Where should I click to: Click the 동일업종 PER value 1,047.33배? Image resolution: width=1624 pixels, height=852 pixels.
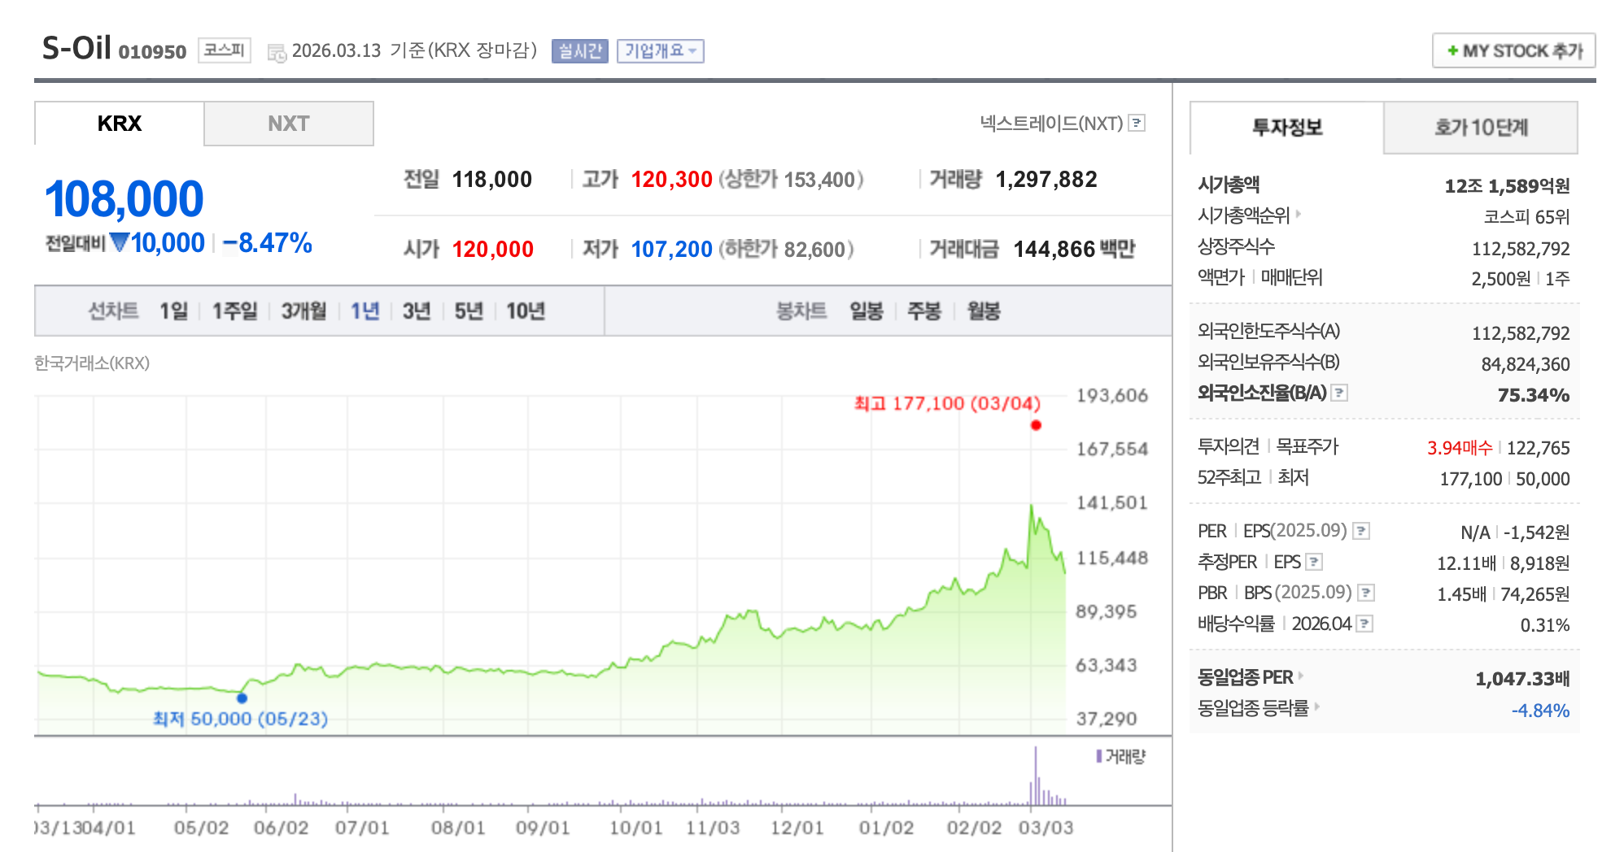(1522, 679)
